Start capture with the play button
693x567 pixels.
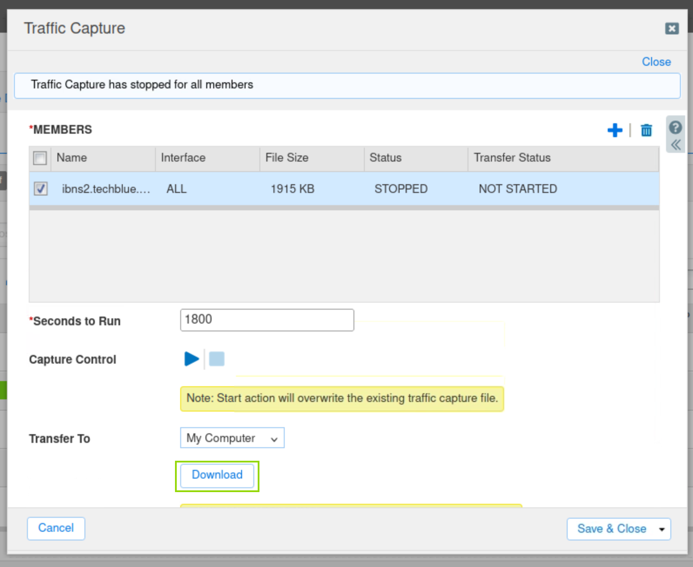pos(191,359)
